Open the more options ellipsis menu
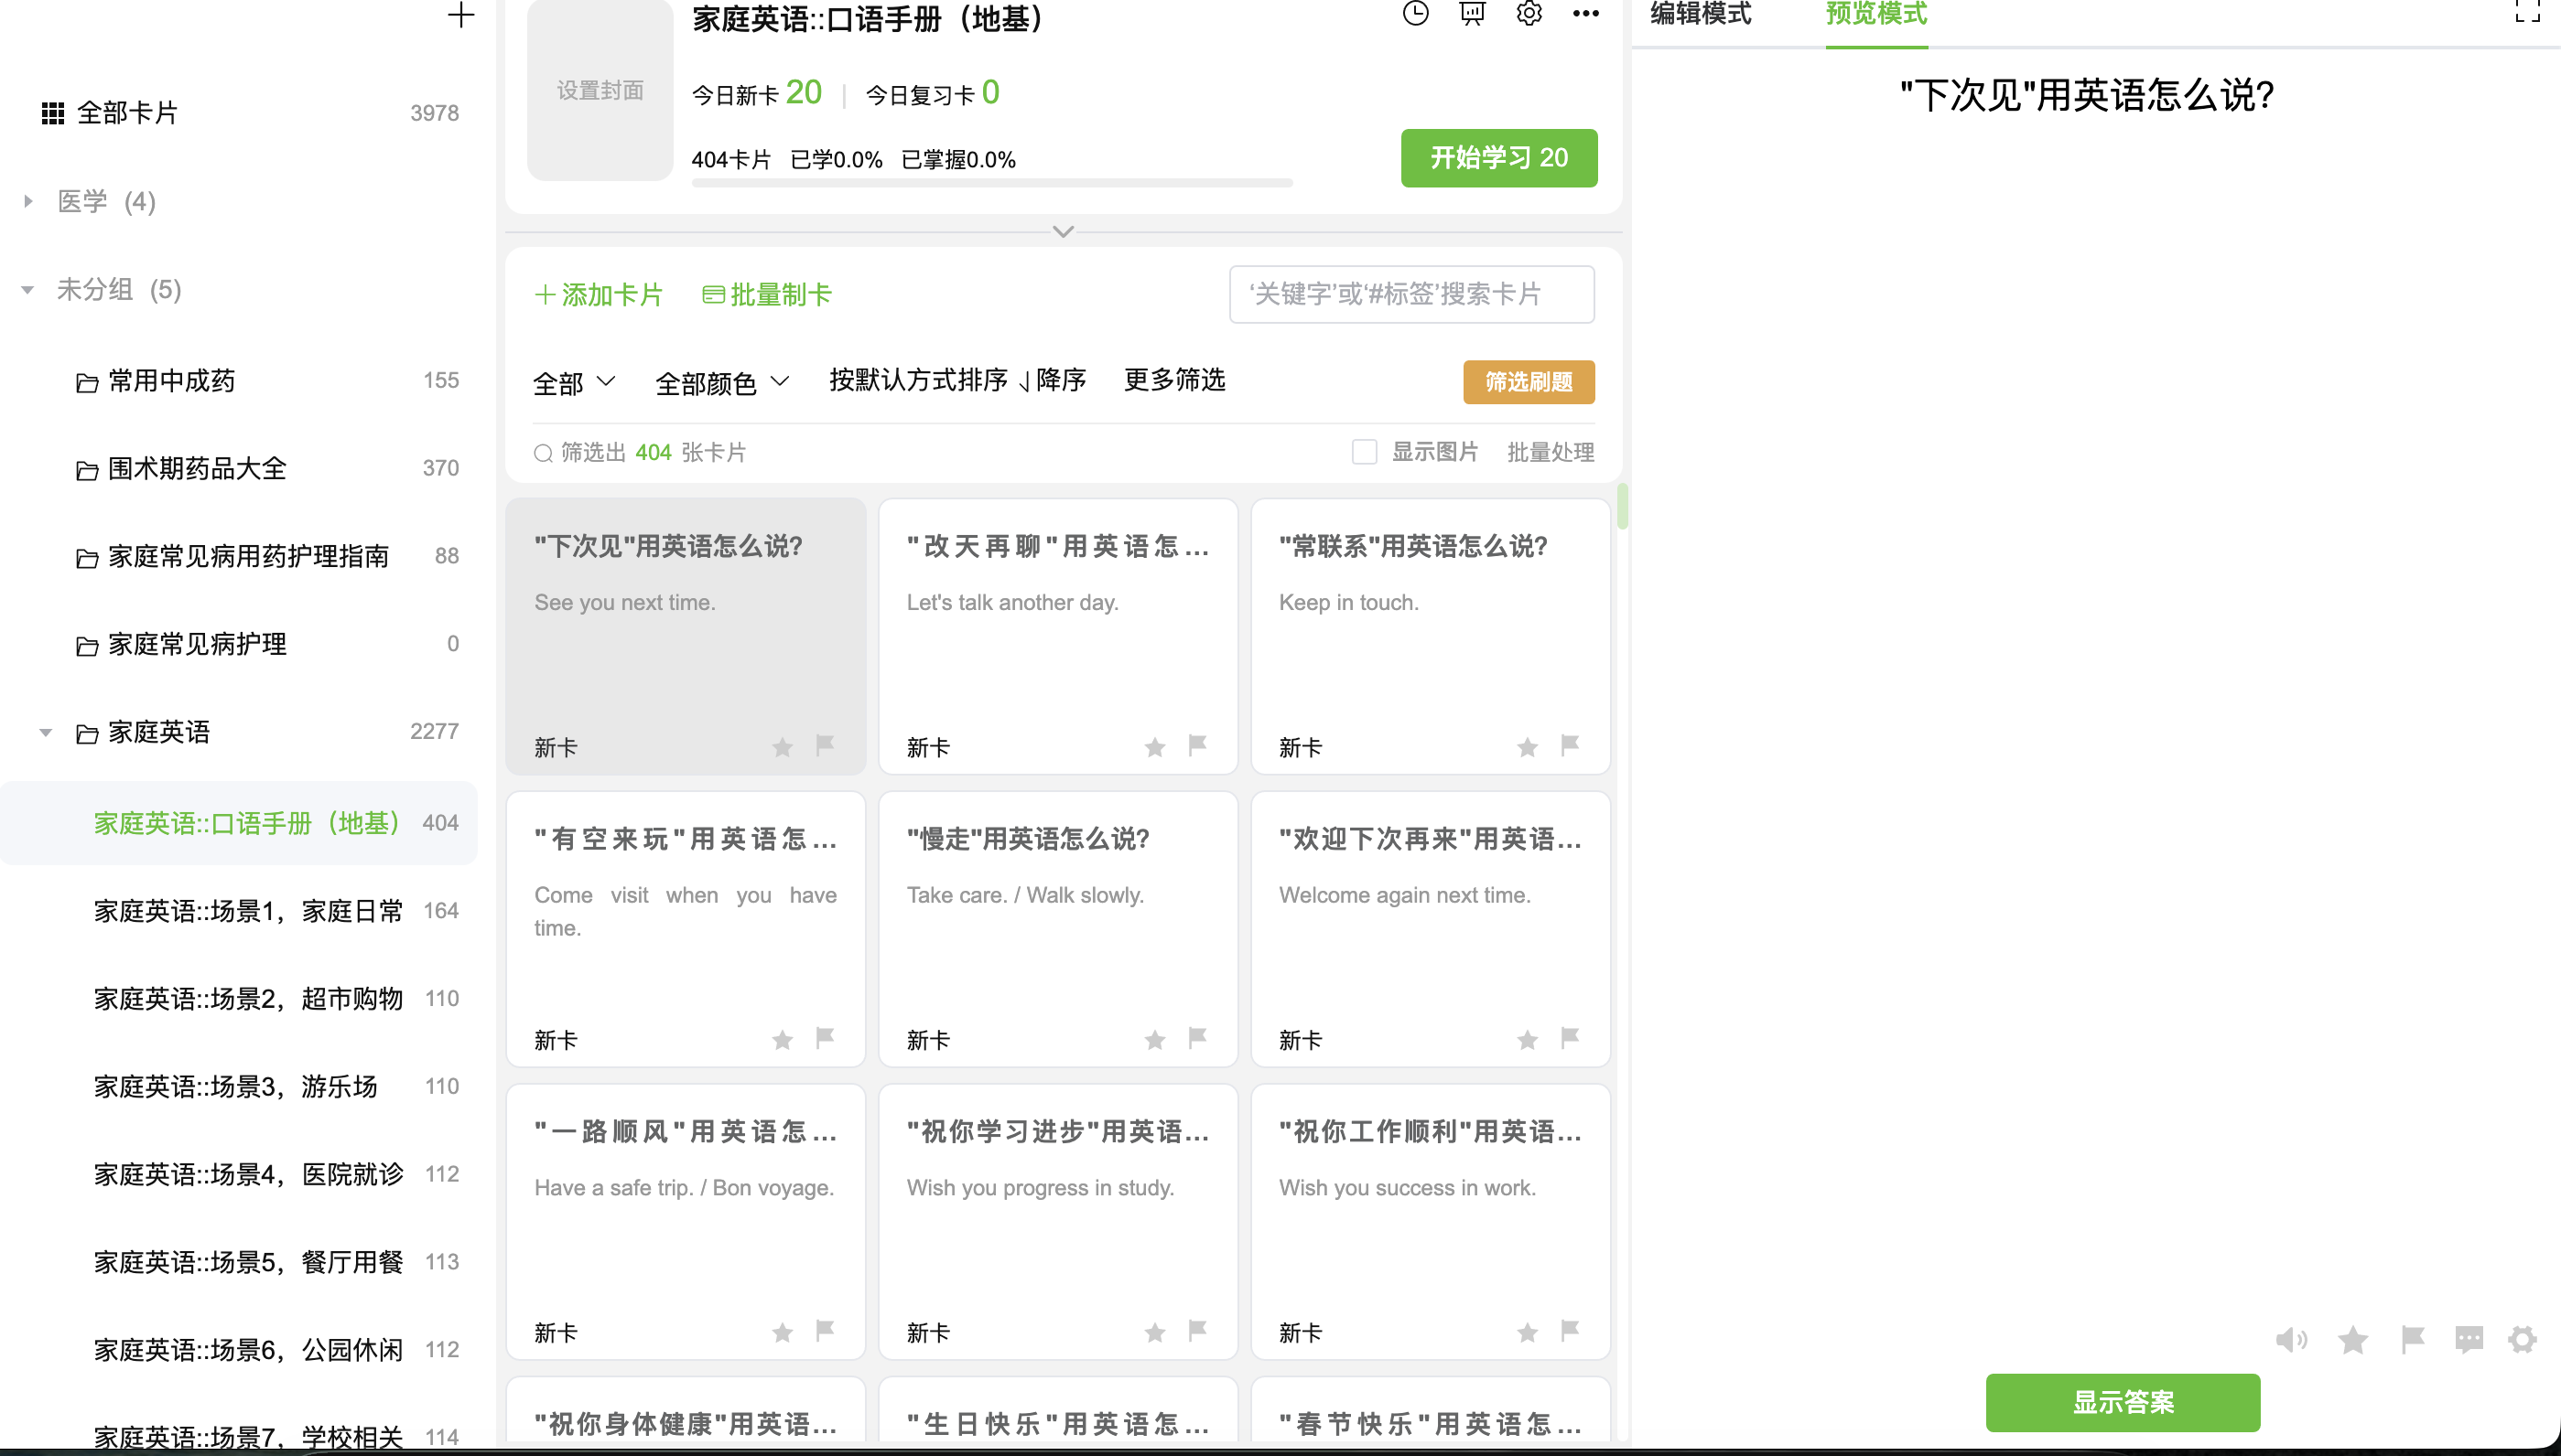The image size is (2561, 1456). tap(1586, 13)
